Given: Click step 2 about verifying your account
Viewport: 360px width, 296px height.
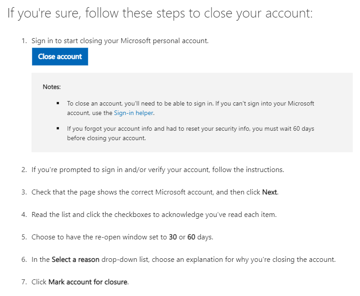Looking at the screenshot, I should (158, 170).
